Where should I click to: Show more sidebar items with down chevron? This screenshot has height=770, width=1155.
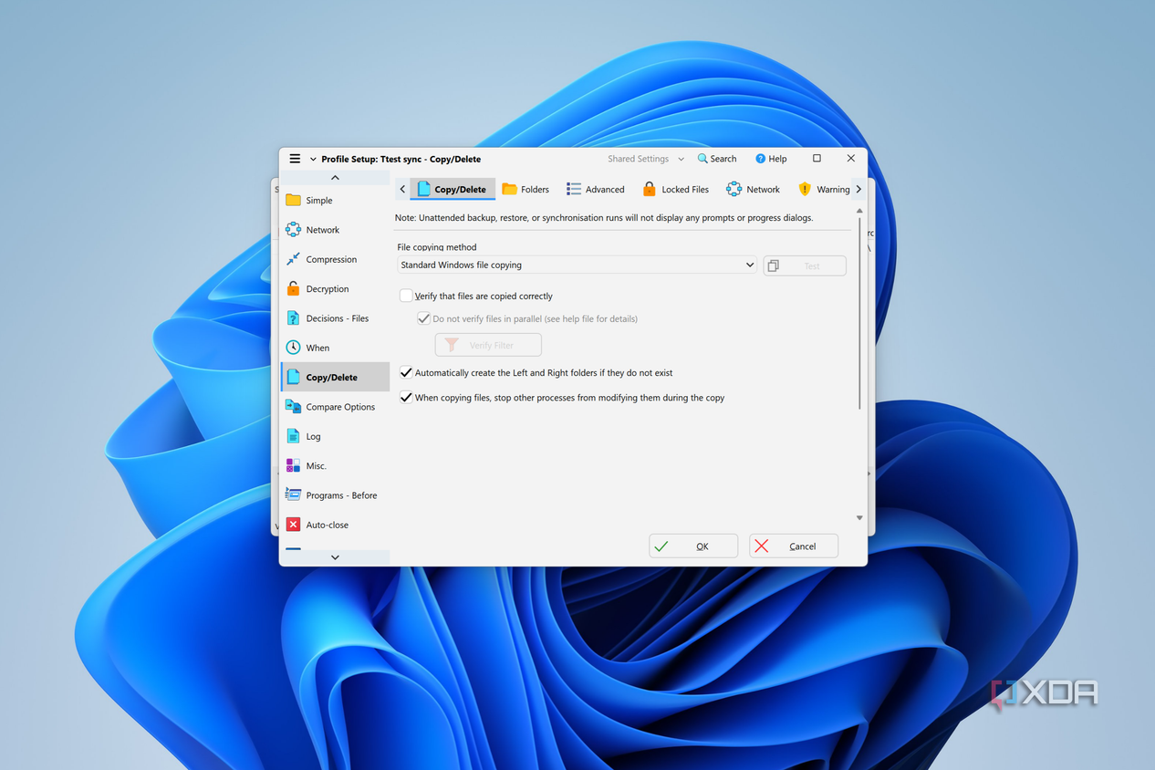click(x=335, y=557)
